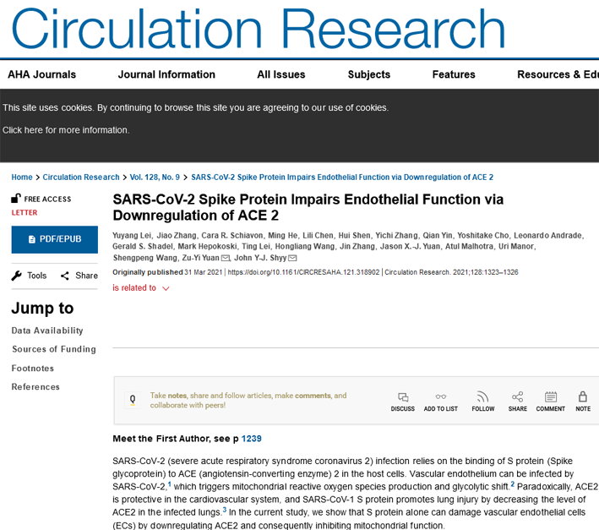Click the Follow feed icon
The width and height of the screenshot is (599, 530).
482,397
